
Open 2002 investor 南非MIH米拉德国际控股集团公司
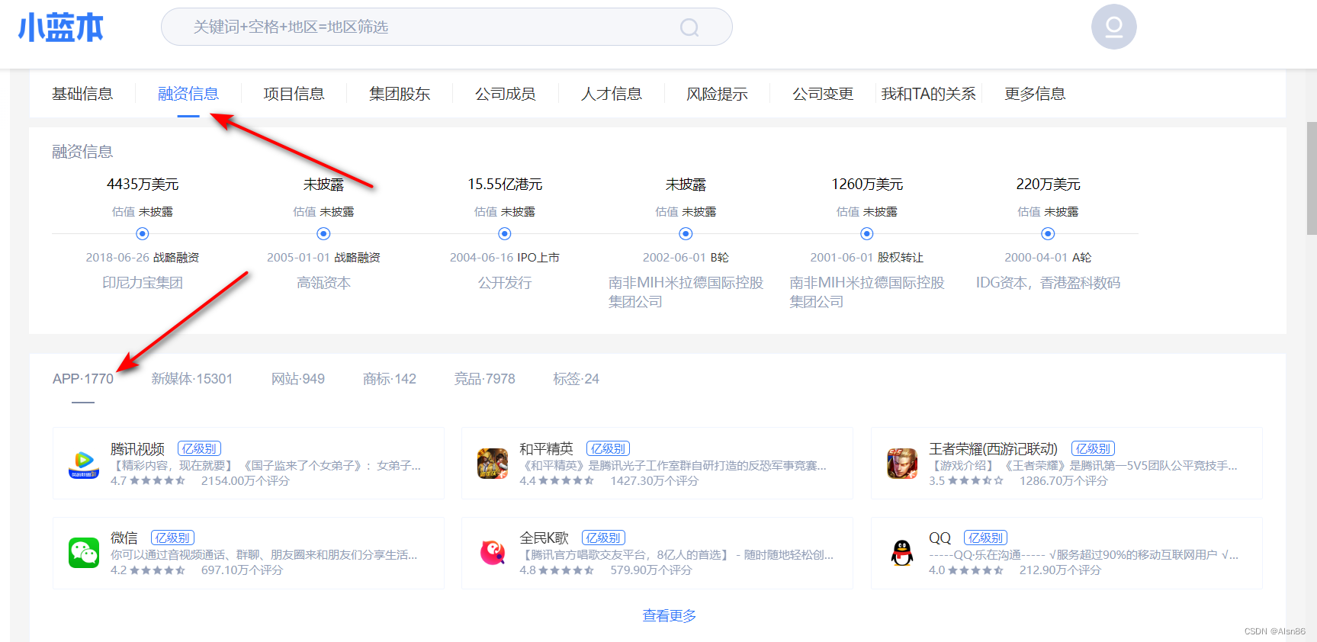[686, 292]
